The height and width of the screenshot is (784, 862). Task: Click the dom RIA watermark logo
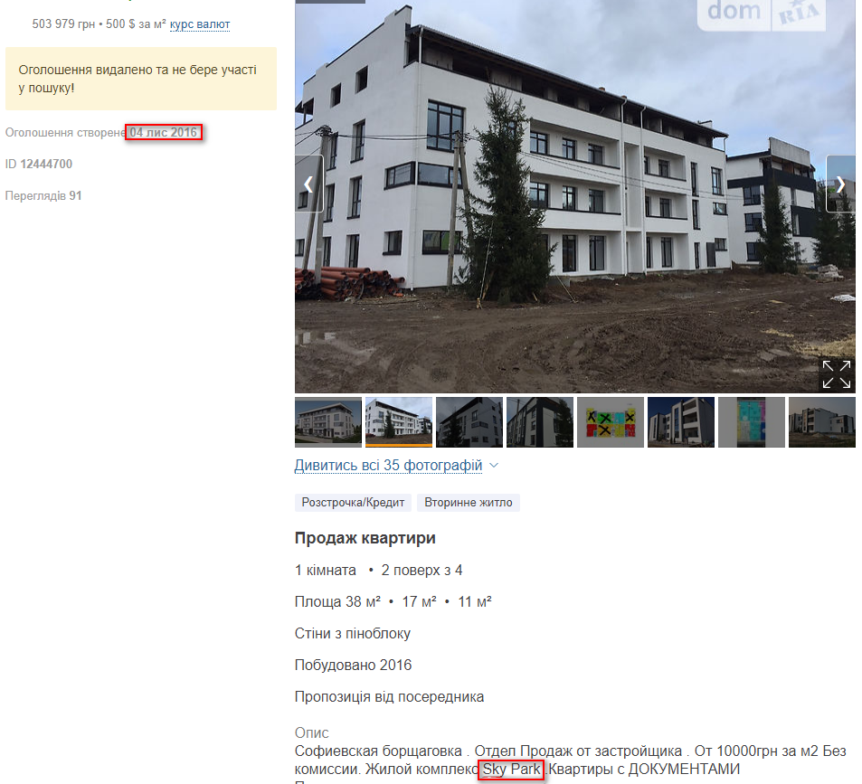762,13
